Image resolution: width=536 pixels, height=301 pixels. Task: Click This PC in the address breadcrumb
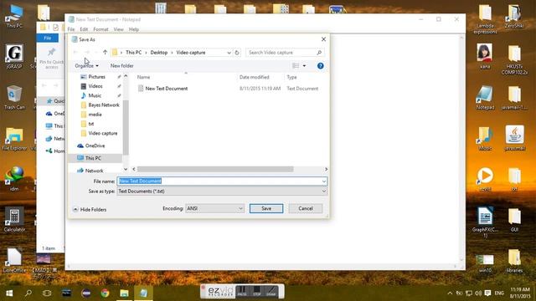pyautogui.click(x=133, y=53)
